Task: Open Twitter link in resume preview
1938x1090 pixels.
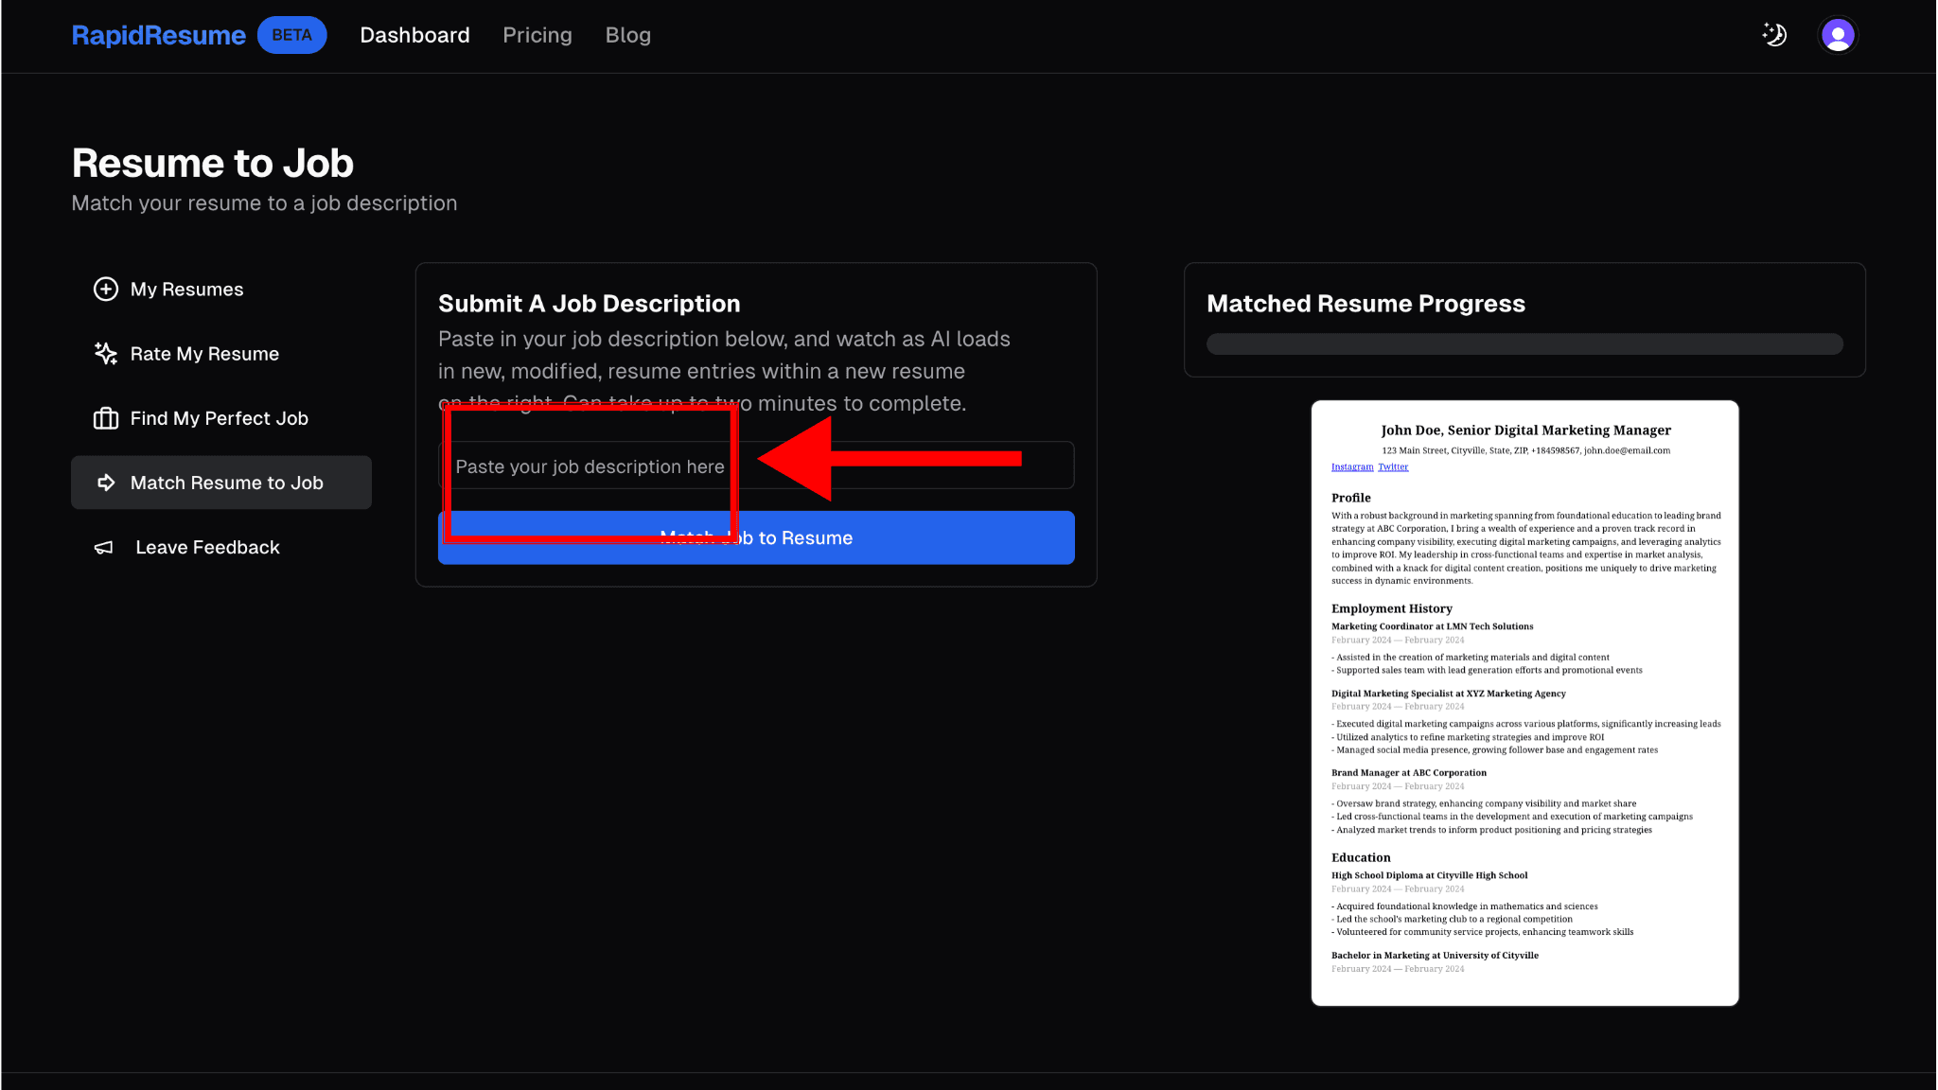Action: pos(1392,466)
